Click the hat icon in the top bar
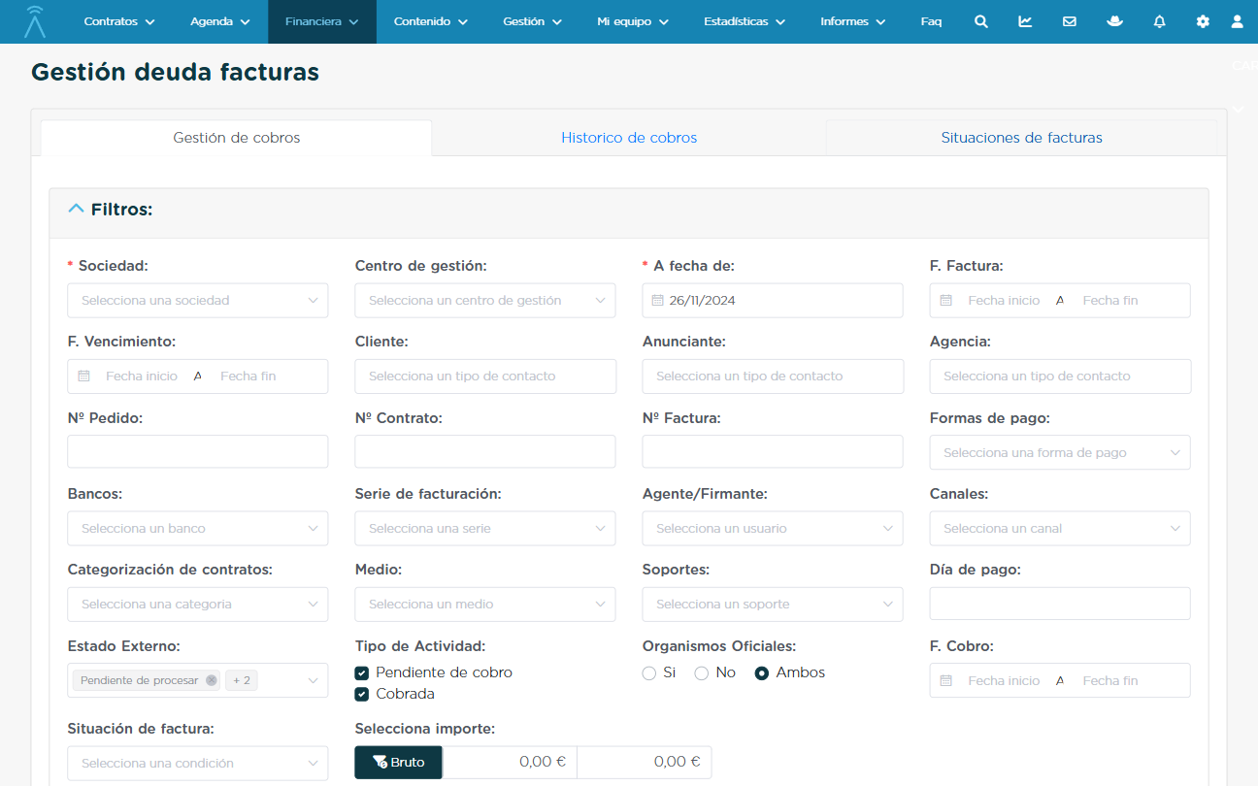 click(x=1114, y=21)
